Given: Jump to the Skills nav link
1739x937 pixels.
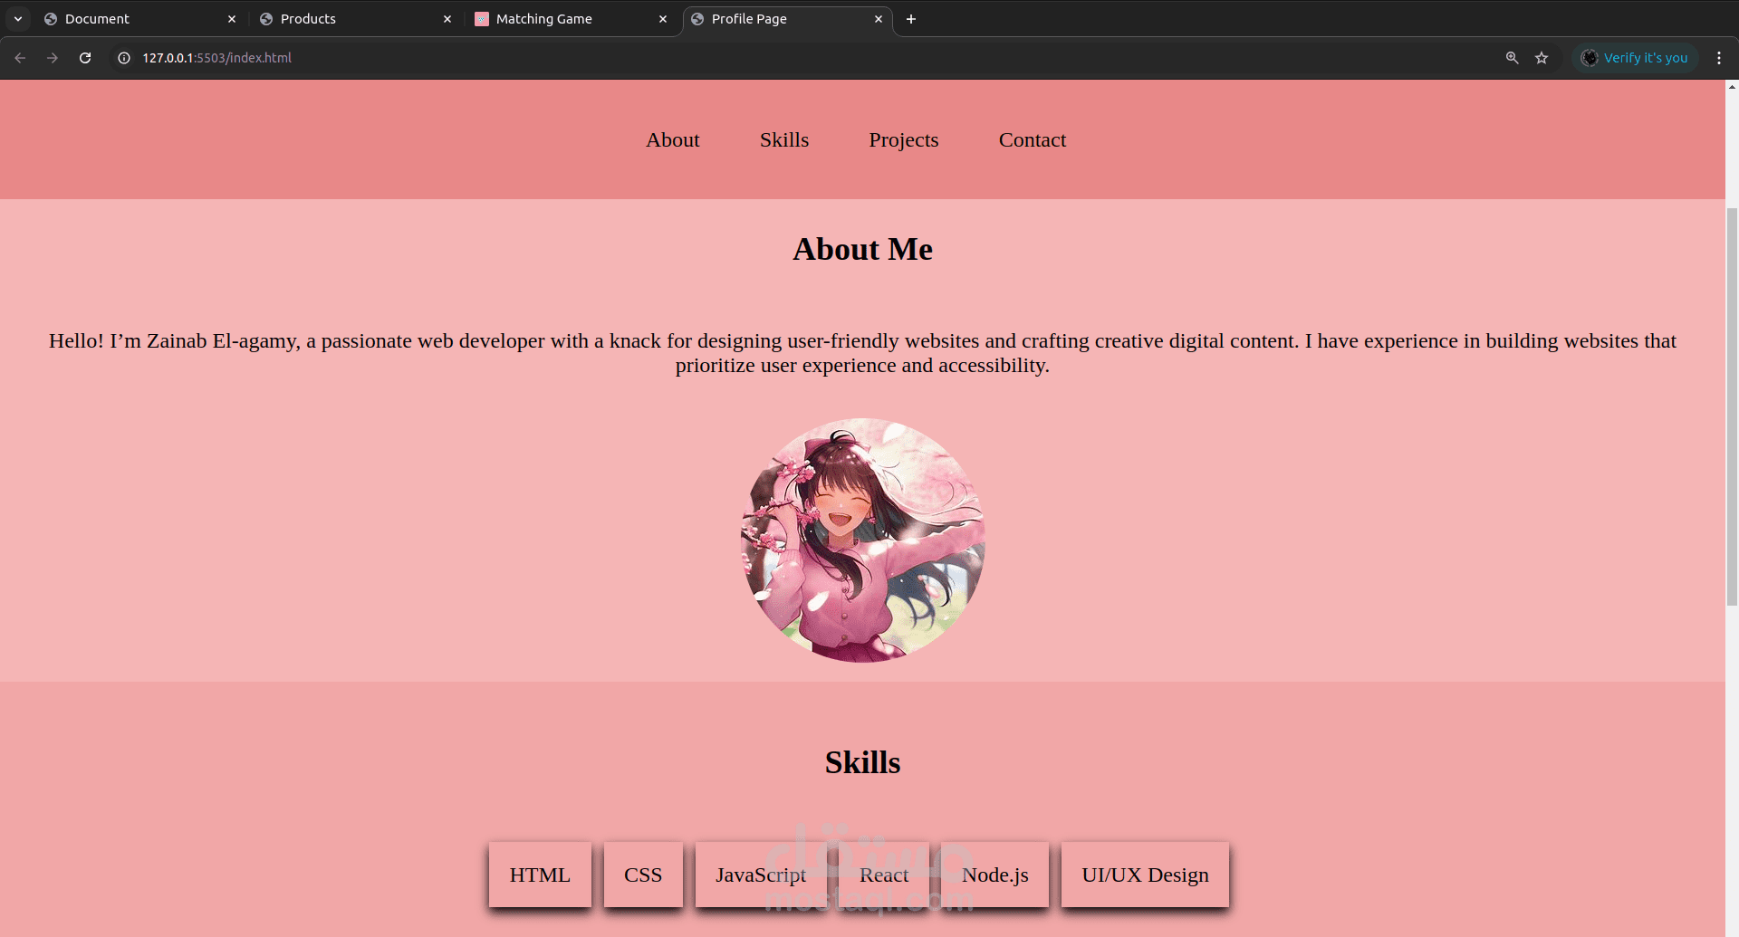Looking at the screenshot, I should [784, 140].
